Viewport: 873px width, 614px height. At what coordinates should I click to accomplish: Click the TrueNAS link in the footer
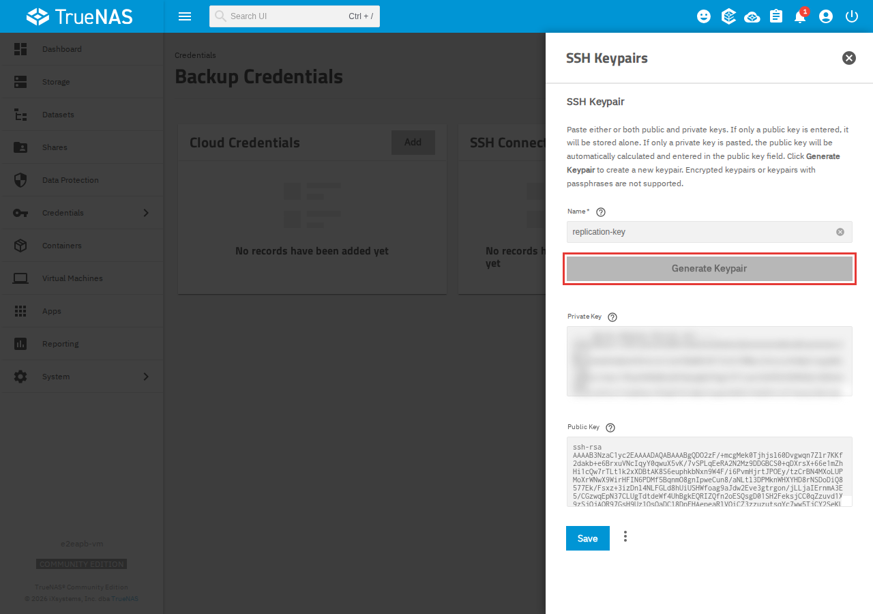pyautogui.click(x=125, y=599)
